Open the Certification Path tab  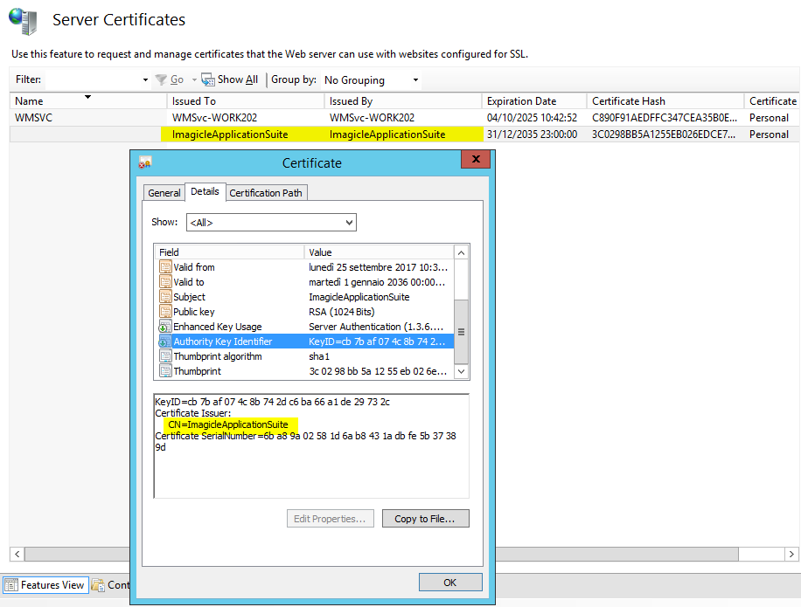point(266,193)
